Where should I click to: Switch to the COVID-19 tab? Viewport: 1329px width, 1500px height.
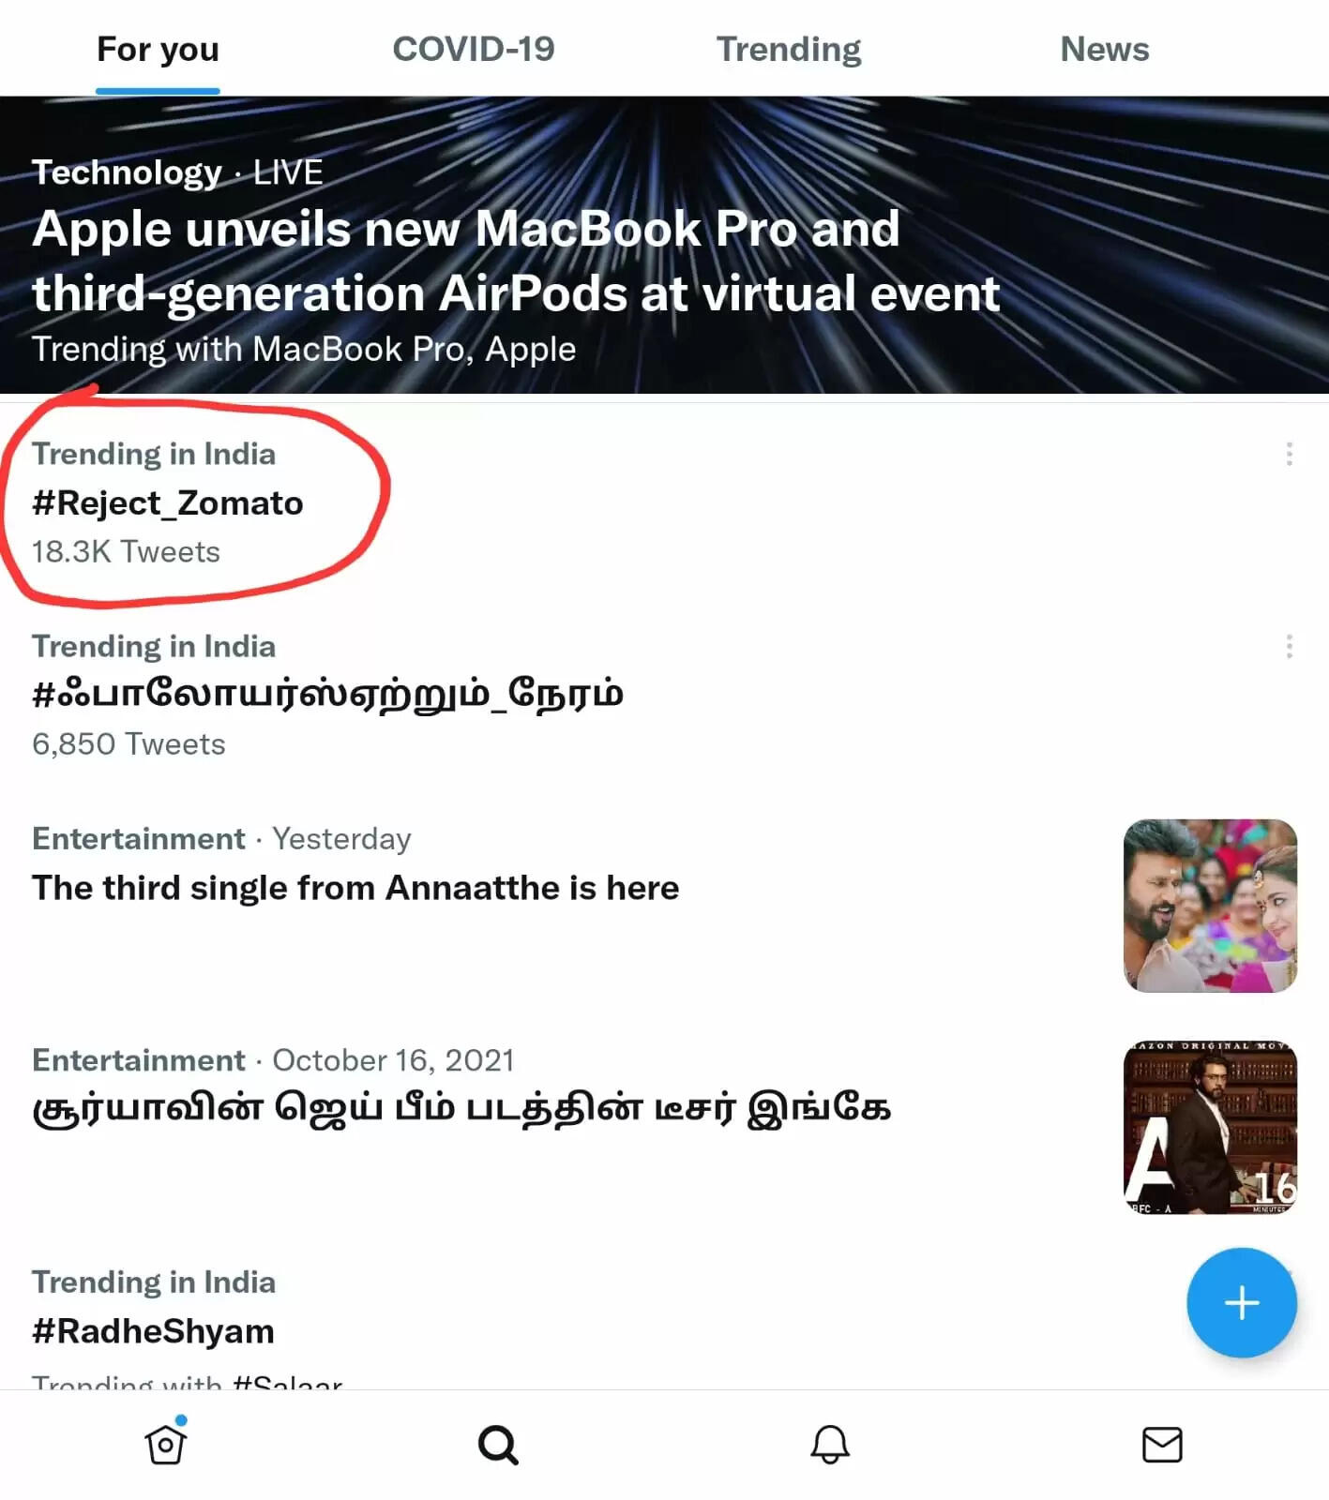pyautogui.click(x=473, y=49)
